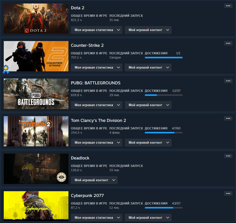
Task: Click Counter-Strike 2 achievement count '1/1'
Action: [x=178, y=53]
